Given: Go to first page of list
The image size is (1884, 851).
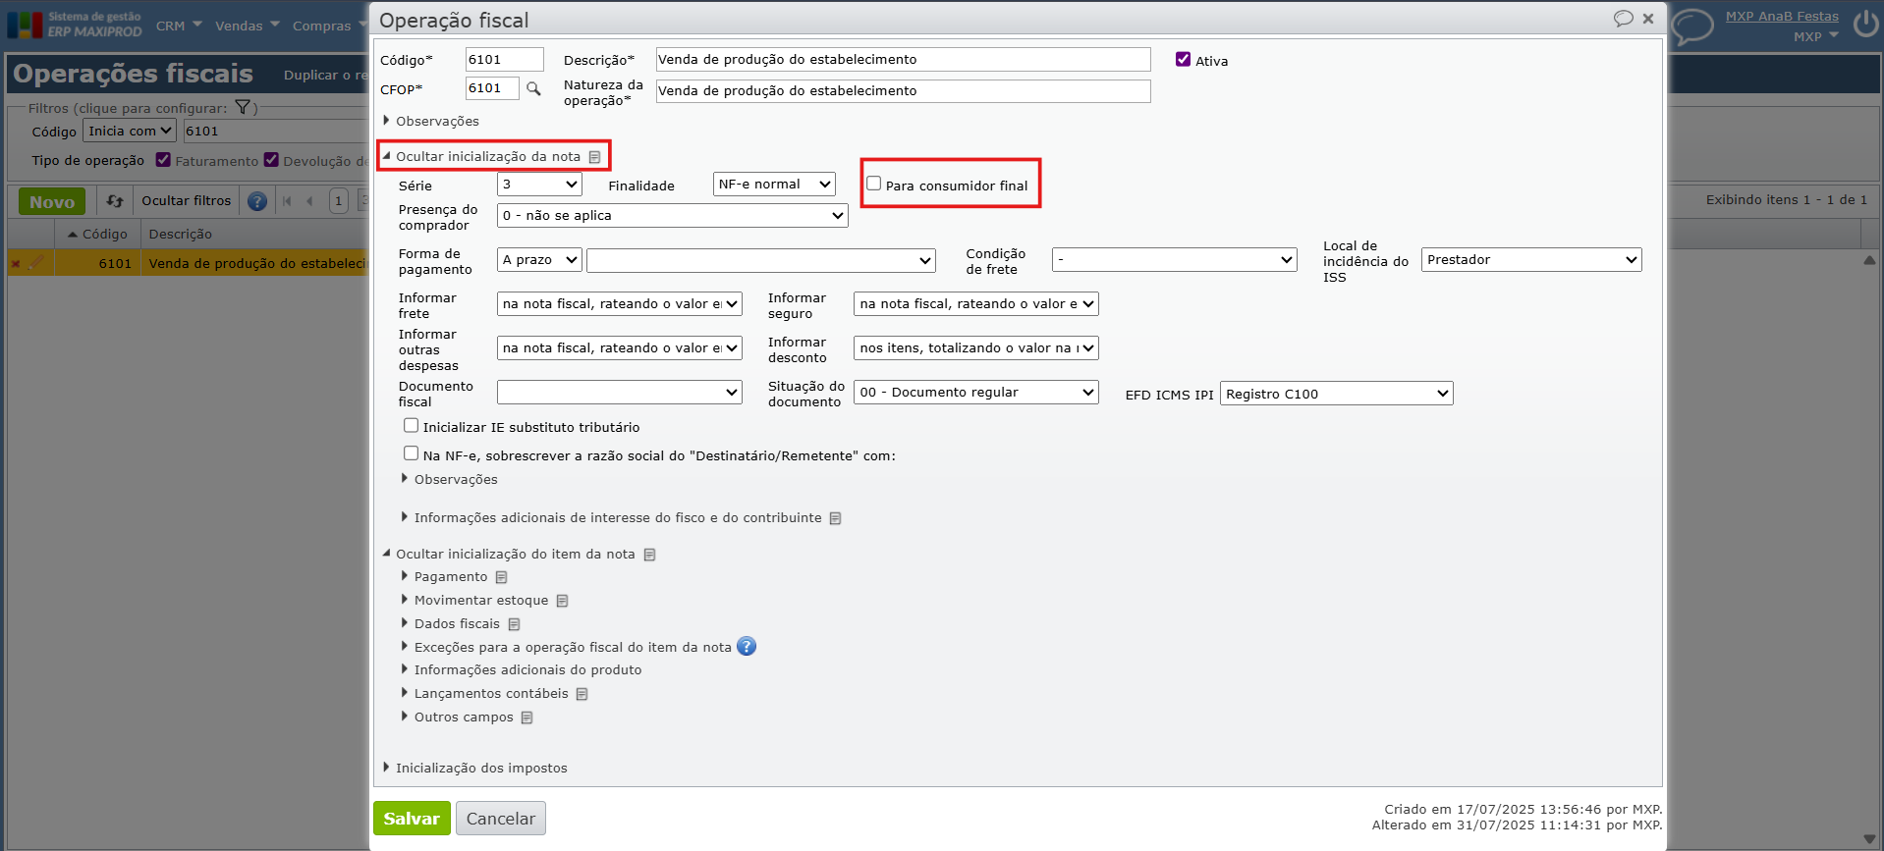Looking at the screenshot, I should pos(287,201).
